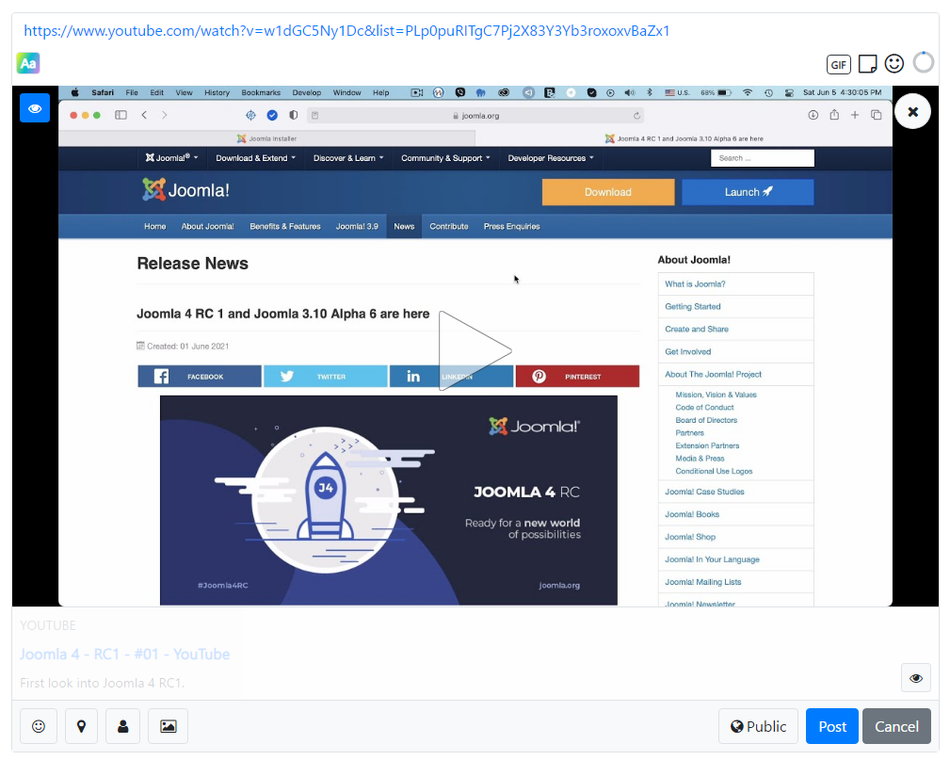Click the Safari sidebar toggle icon
Screen dimensions: 950x760
tap(121, 115)
